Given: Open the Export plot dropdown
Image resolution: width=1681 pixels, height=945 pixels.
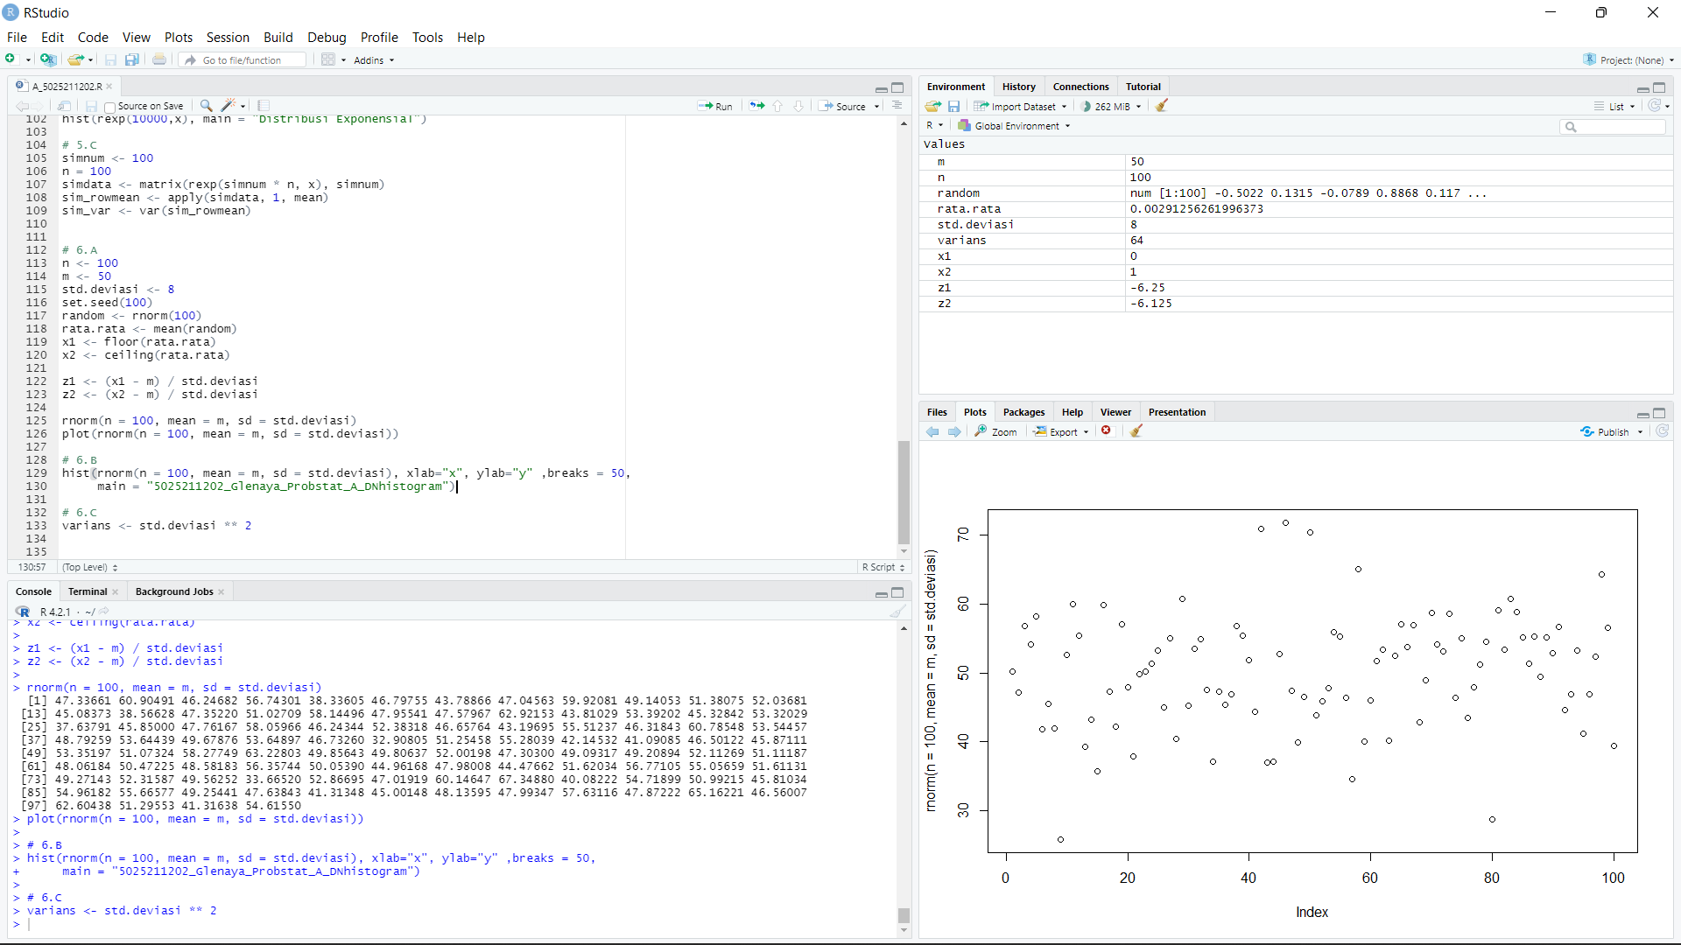Looking at the screenshot, I should tap(1060, 430).
